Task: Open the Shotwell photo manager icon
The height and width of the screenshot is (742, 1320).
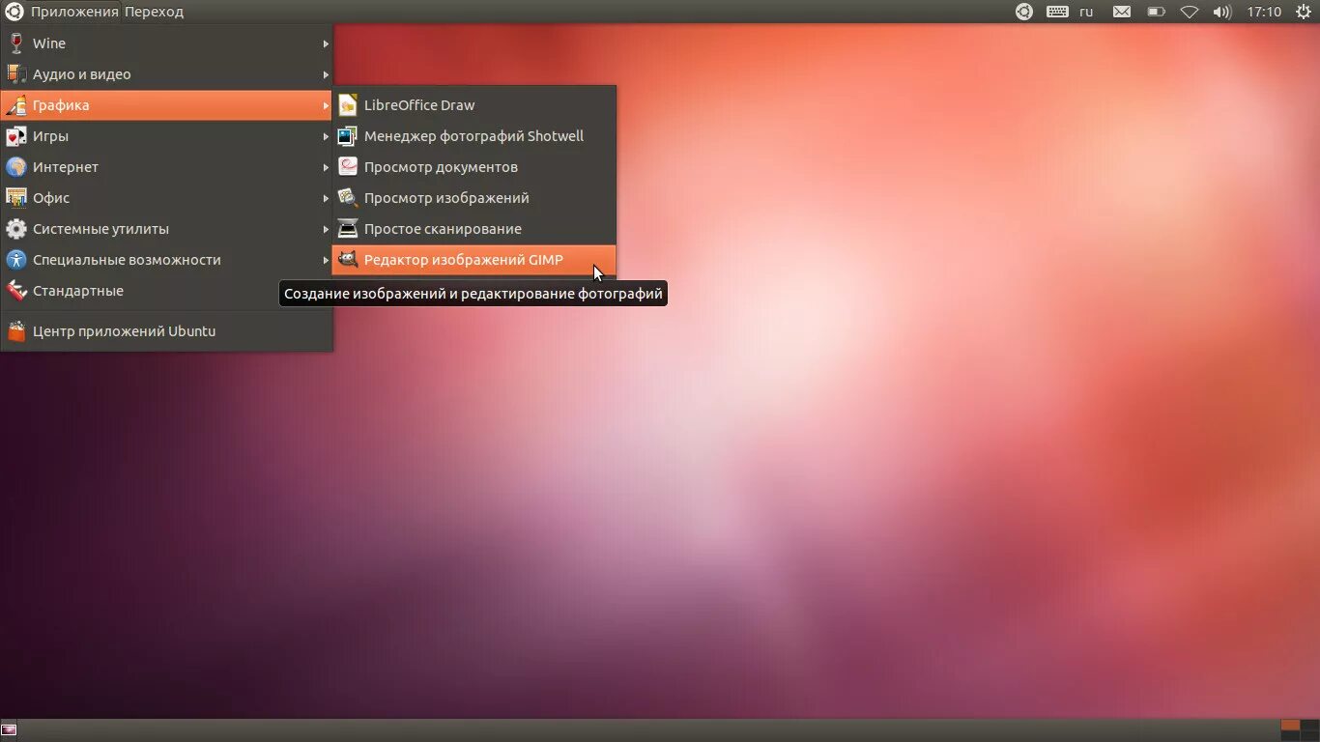Action: (x=348, y=136)
